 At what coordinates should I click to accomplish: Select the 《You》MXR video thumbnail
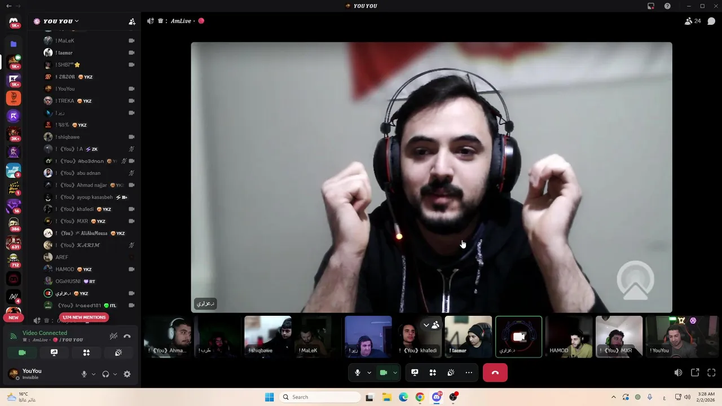click(x=619, y=337)
